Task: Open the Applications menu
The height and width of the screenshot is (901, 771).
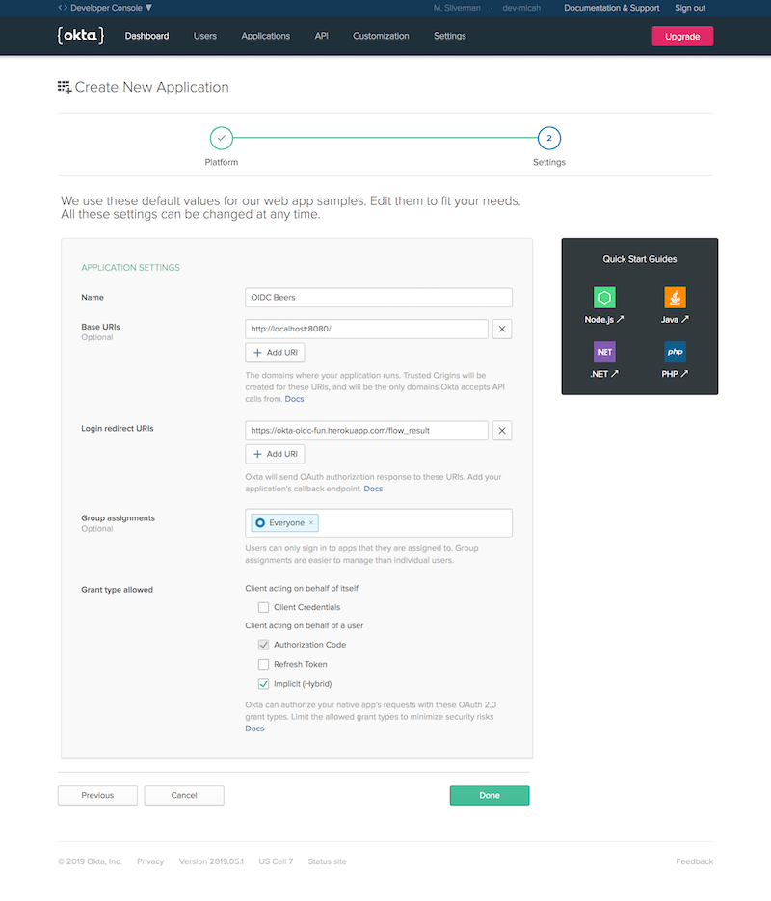Action: [265, 36]
